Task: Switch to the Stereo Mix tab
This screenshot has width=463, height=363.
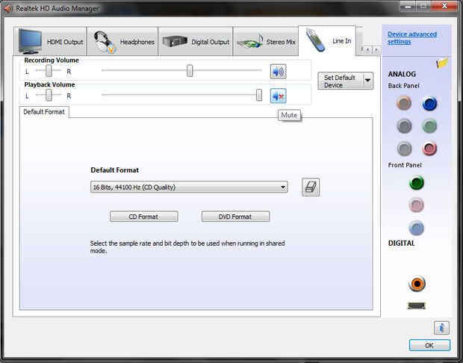Action: pyautogui.click(x=266, y=42)
